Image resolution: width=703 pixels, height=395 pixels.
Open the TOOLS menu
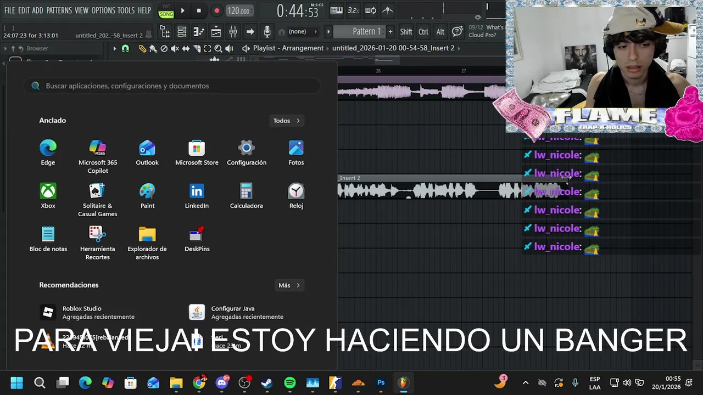[x=126, y=10]
